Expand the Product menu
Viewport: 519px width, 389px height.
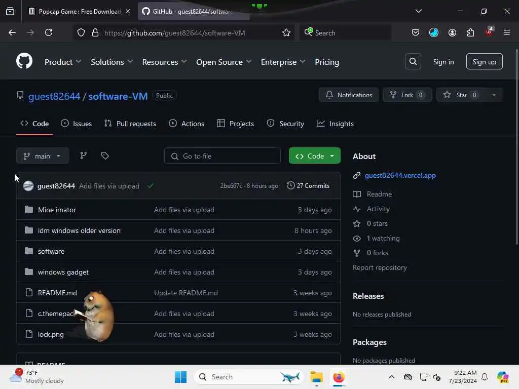click(x=62, y=62)
